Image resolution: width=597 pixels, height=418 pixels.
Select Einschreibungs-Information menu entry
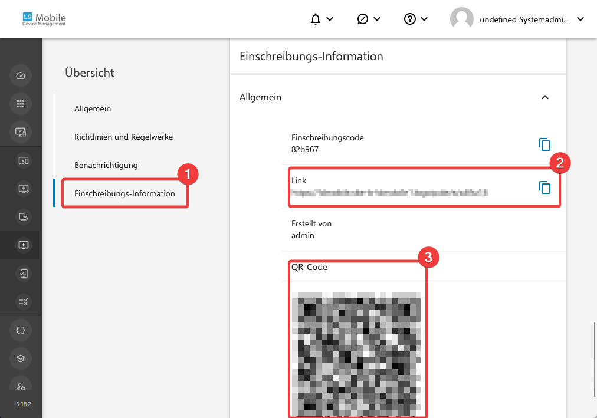tap(124, 193)
